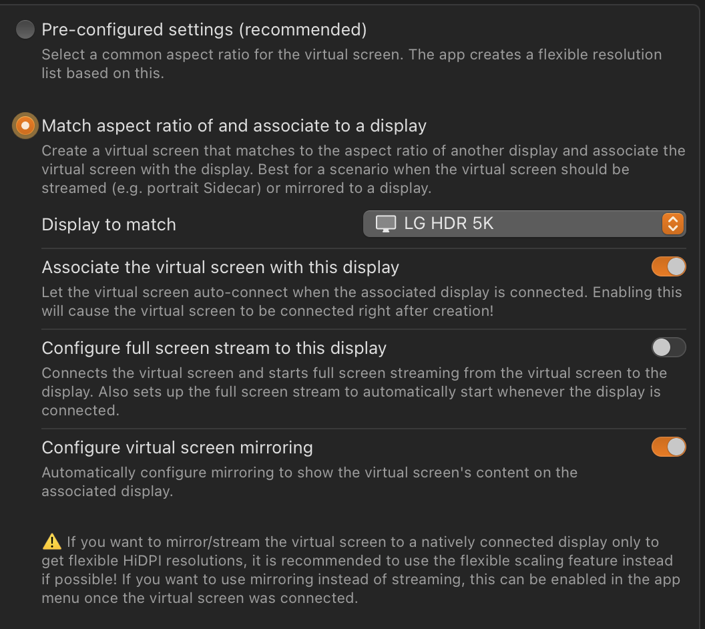Click the flexible HiDPI resolutions warning text
Viewport: 705px width, 629px height.
361,570
